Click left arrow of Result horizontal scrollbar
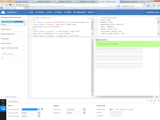The width and height of the screenshot is (160, 120). click(97, 97)
